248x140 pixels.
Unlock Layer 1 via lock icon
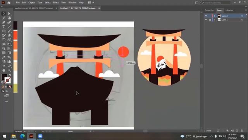[210, 20]
